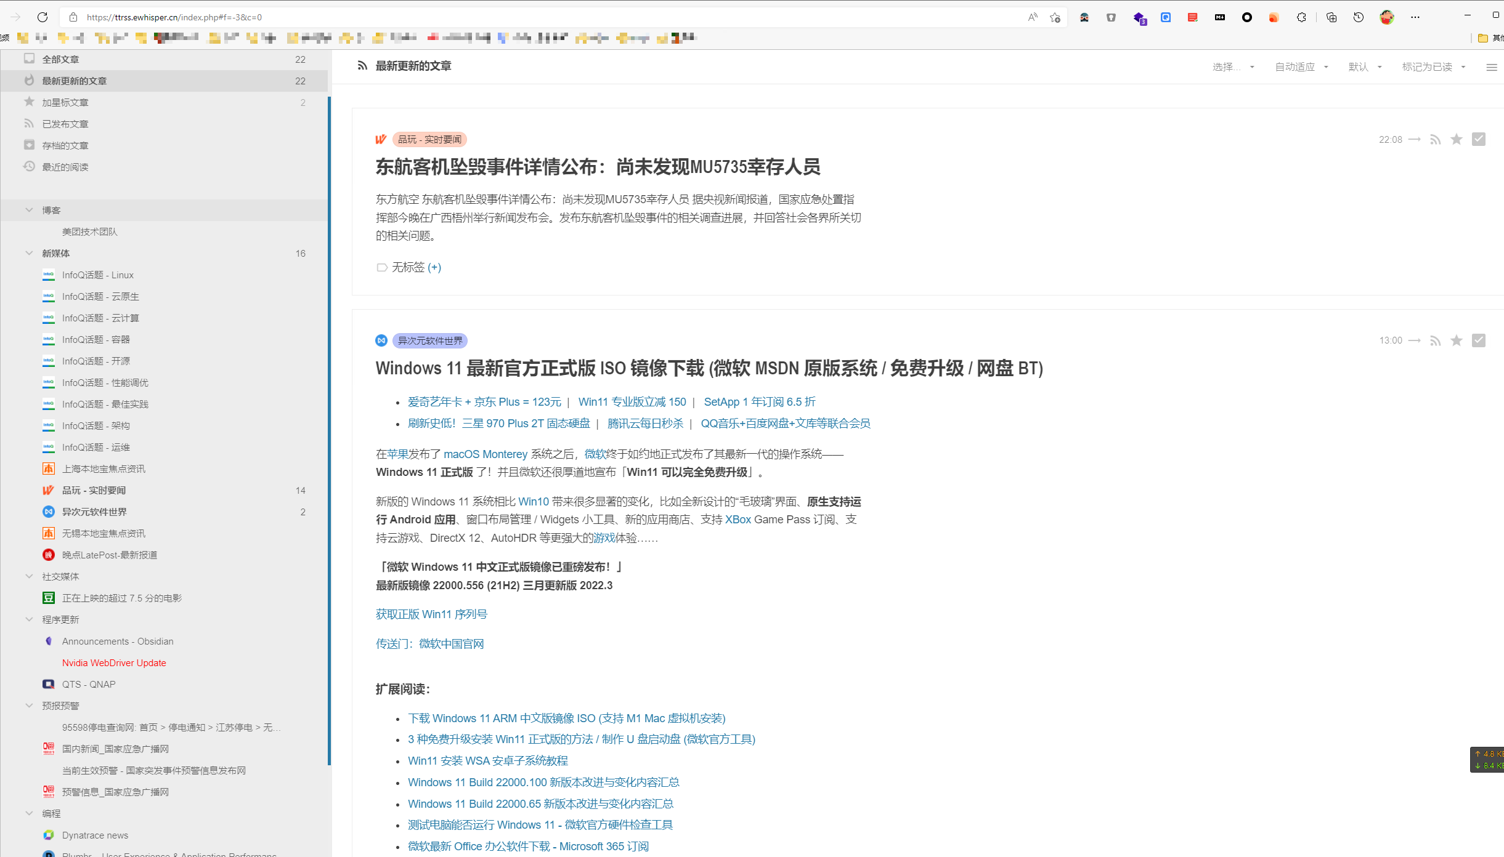Open sharing arrow icon on the Windows 11 article

click(1415, 340)
